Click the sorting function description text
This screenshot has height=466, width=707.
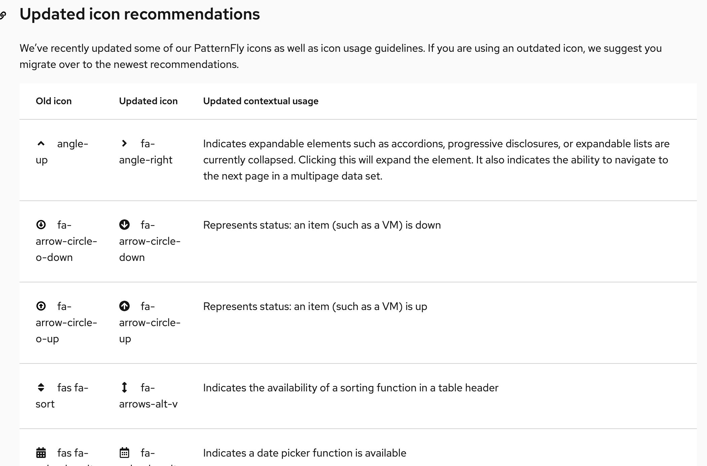coord(351,388)
